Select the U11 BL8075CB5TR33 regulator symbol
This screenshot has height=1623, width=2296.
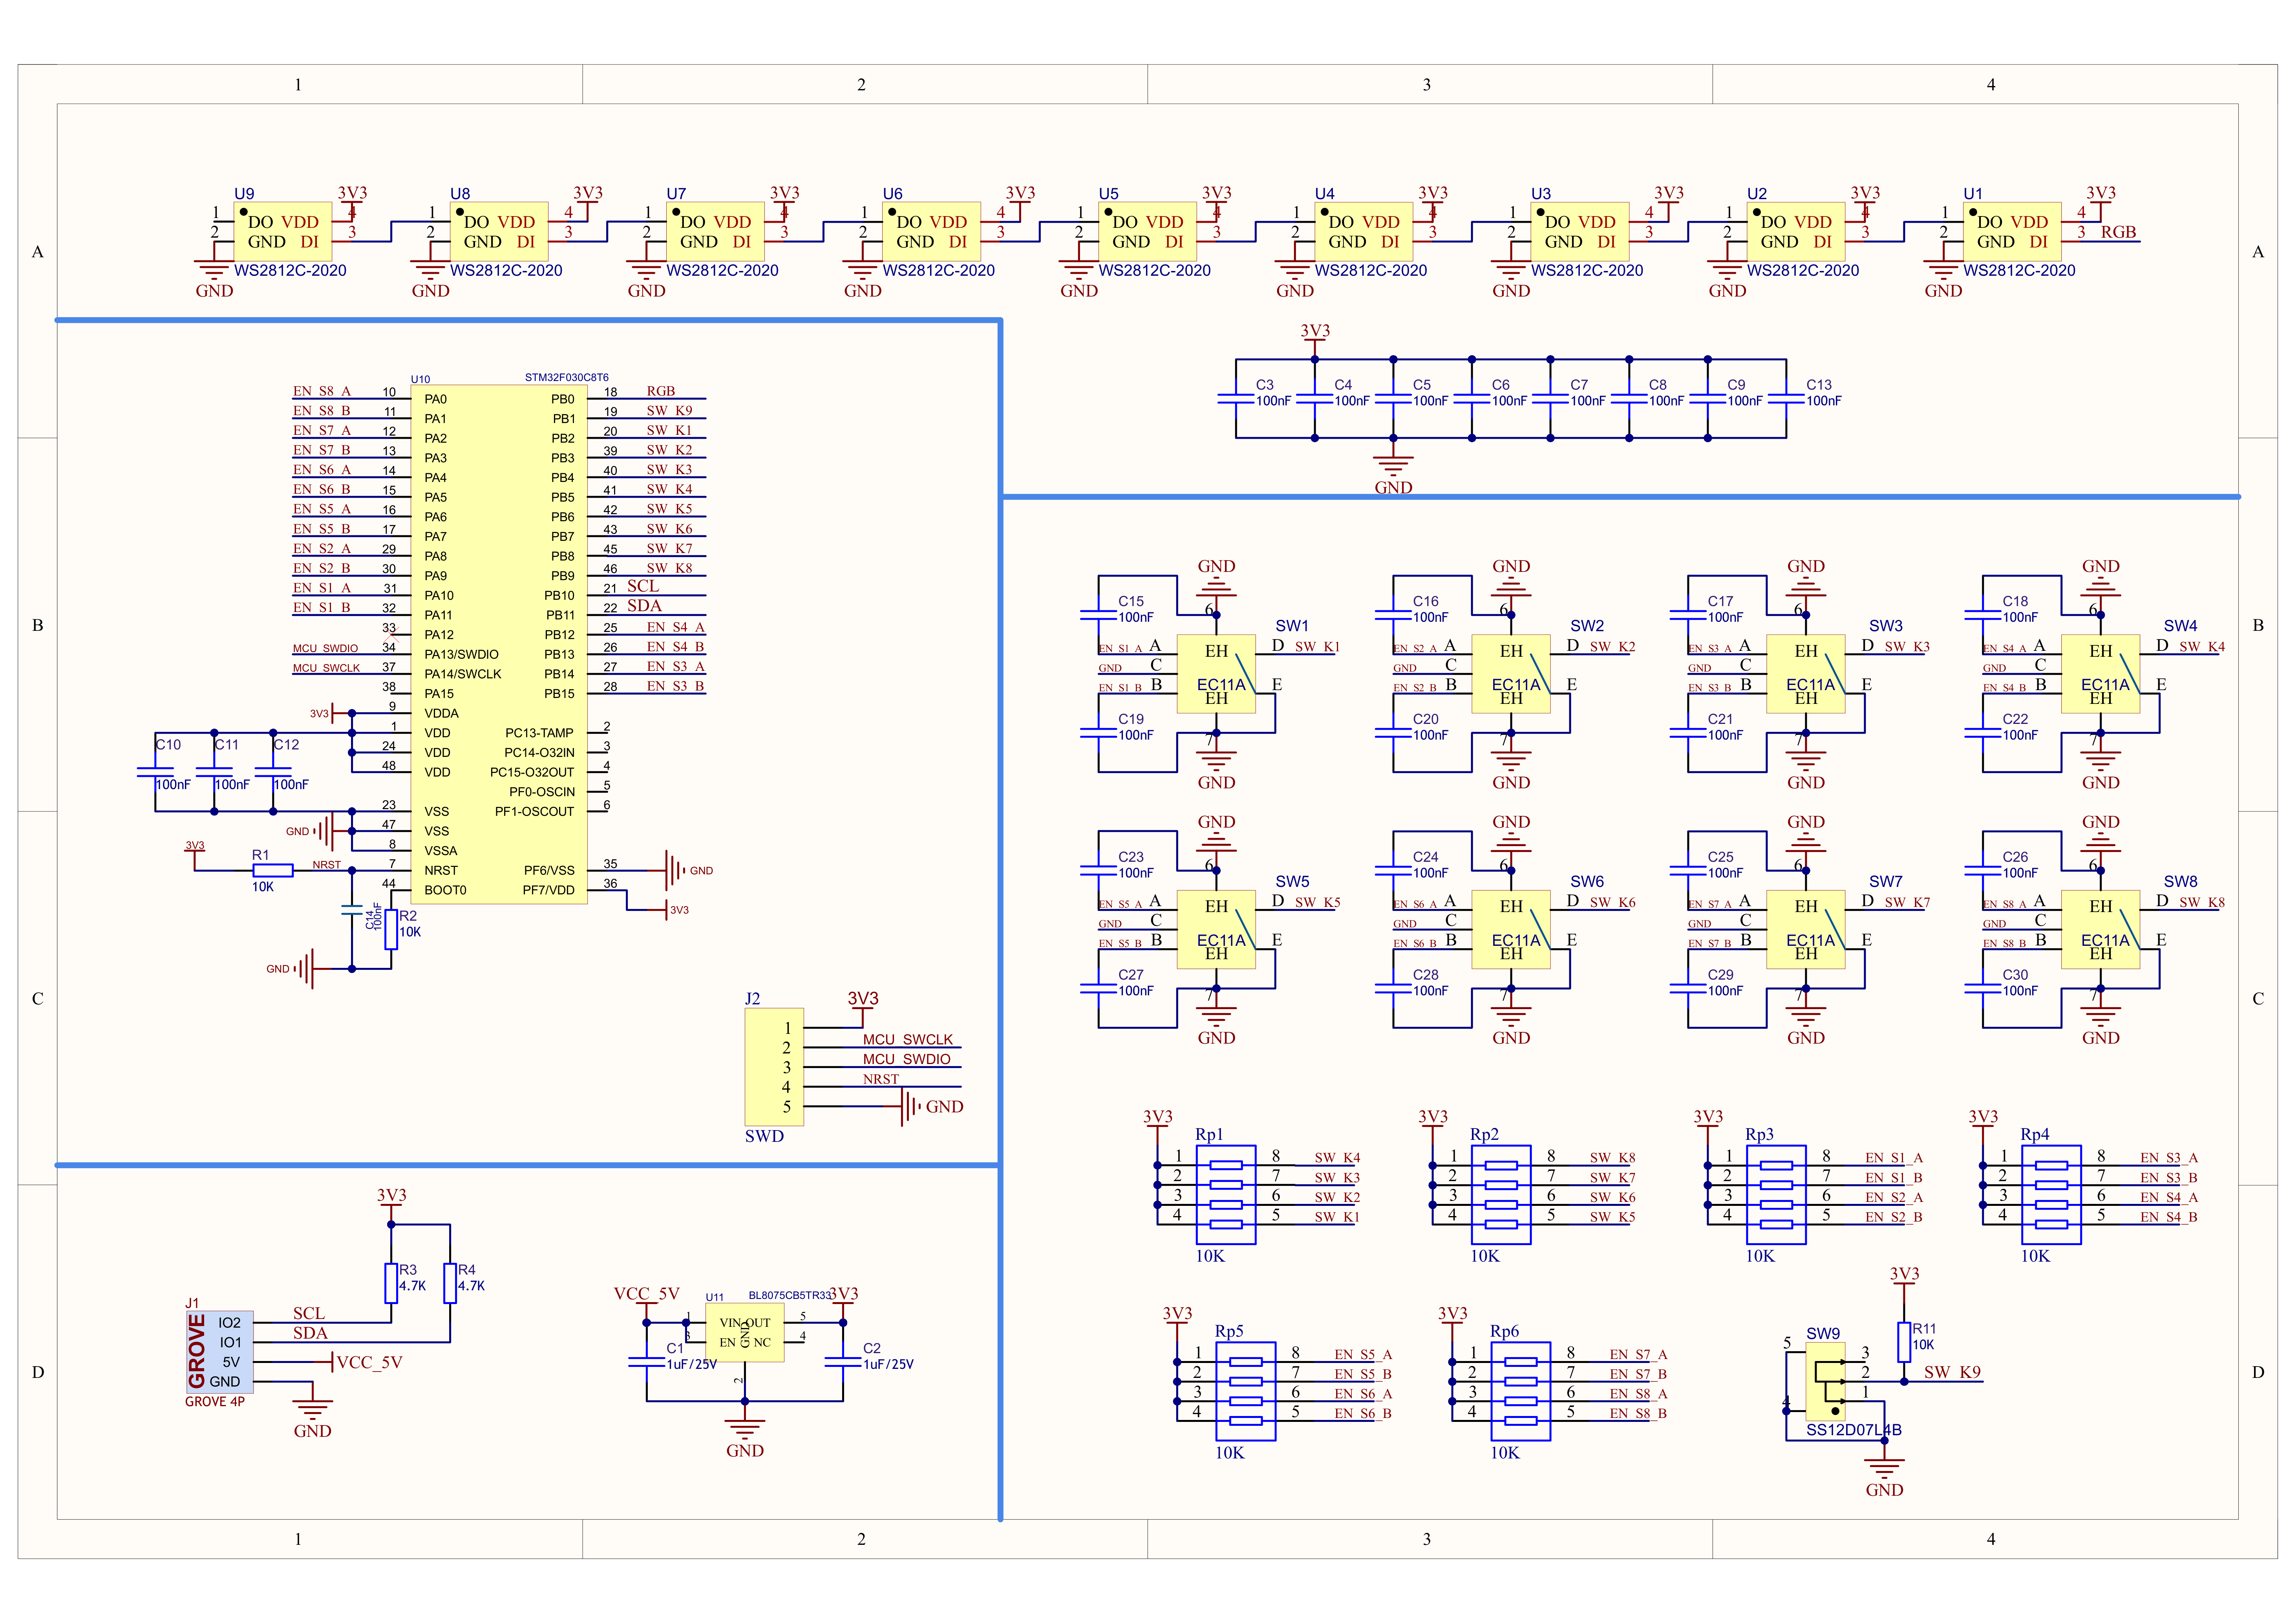click(745, 1332)
